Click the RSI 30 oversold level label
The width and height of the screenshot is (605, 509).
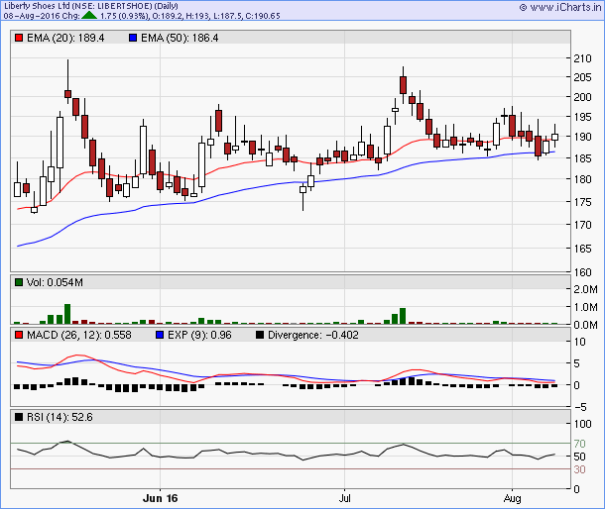[579, 469]
